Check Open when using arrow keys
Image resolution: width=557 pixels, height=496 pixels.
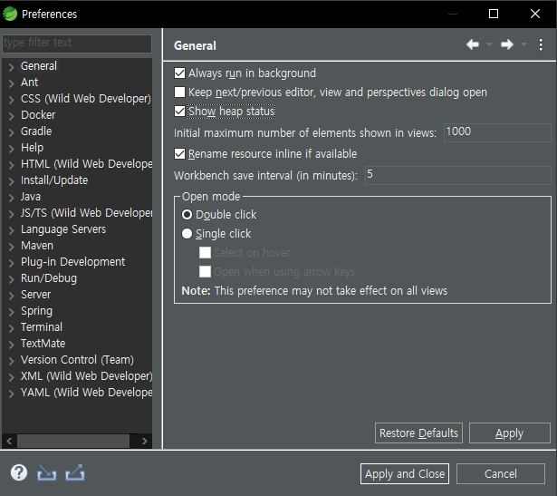tap(205, 272)
